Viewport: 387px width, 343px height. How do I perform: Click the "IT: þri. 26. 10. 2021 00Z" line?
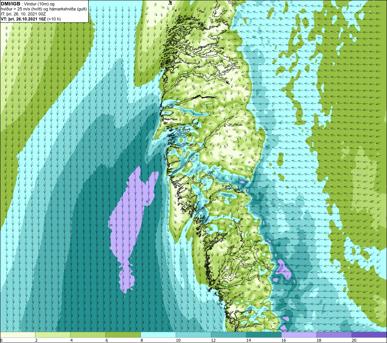coord(23,14)
